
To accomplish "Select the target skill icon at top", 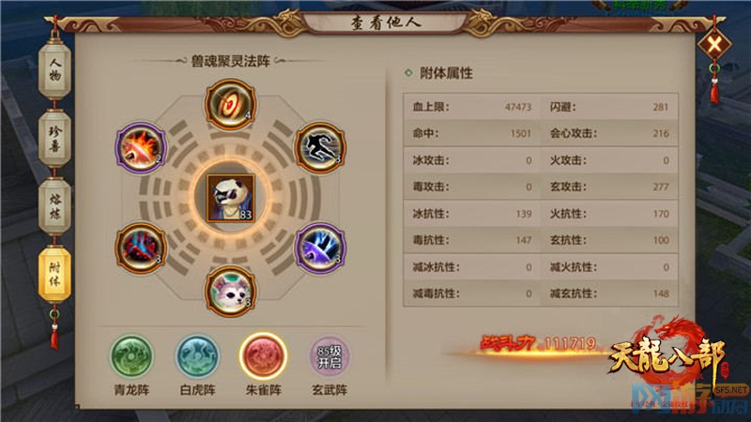I will (x=230, y=104).
